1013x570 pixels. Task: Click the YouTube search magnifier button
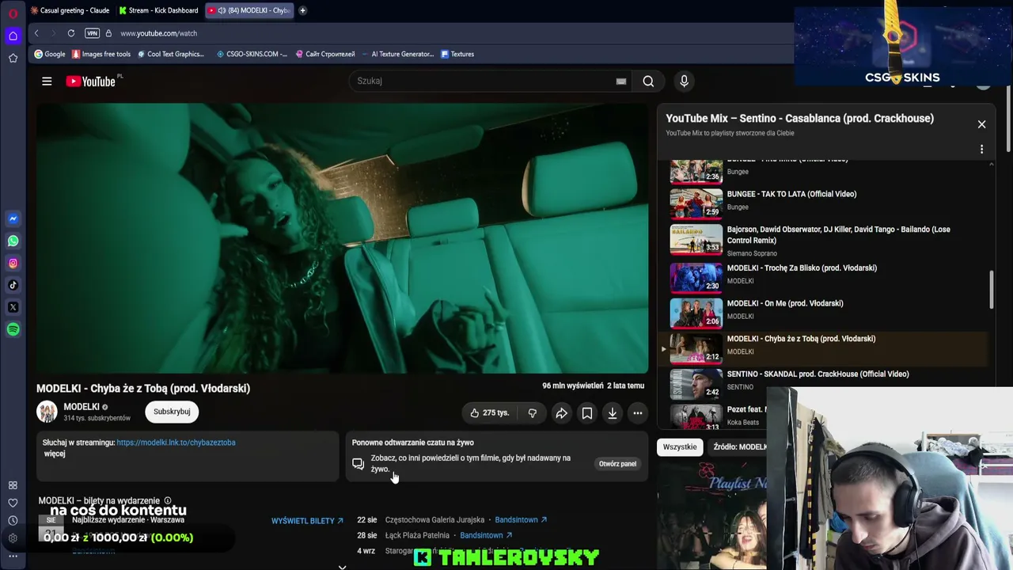coord(648,81)
